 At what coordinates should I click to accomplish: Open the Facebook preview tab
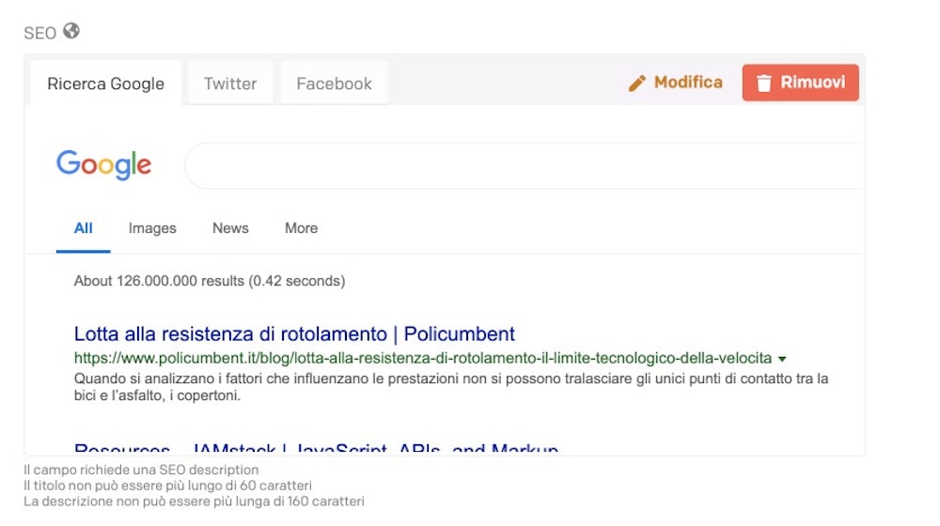[334, 84]
